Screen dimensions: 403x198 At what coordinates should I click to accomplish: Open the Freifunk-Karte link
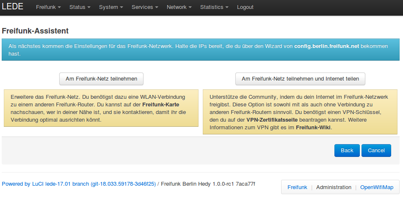(x=163, y=104)
